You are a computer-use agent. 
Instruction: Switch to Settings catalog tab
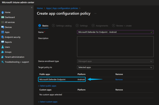click(x=62, y=26)
